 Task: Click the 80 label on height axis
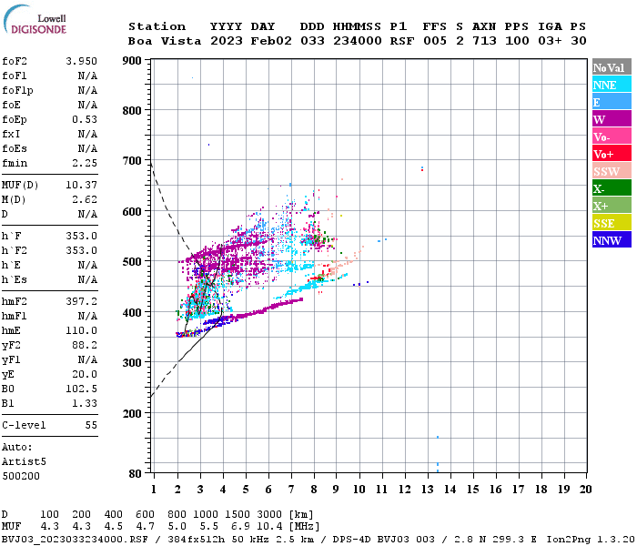click(136, 474)
